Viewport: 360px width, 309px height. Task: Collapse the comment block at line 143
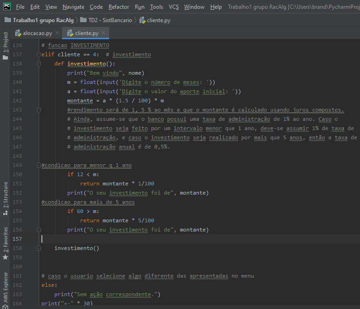[39, 110]
